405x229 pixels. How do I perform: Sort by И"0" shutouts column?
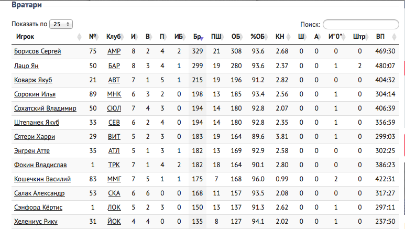coord(335,37)
